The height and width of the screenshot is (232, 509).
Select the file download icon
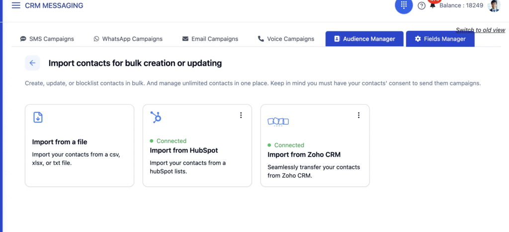coord(38,117)
